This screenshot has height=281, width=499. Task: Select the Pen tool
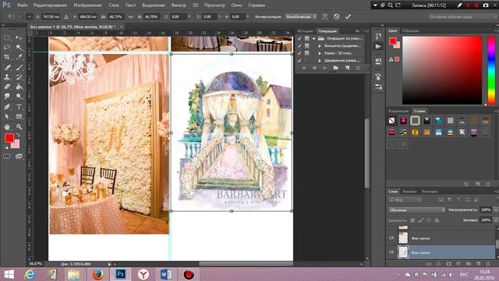point(7,107)
